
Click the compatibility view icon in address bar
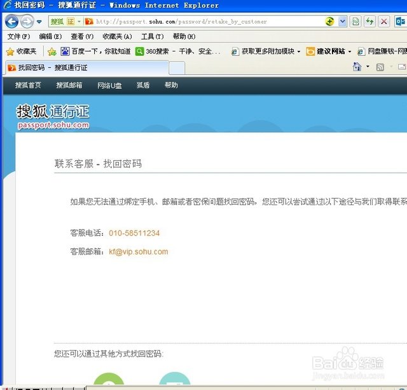pos(355,22)
